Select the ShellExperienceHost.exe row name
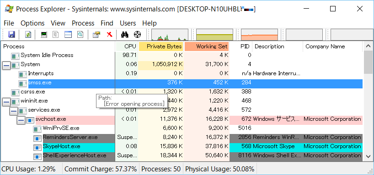Screen dimensions: 374x175 pos(75,156)
